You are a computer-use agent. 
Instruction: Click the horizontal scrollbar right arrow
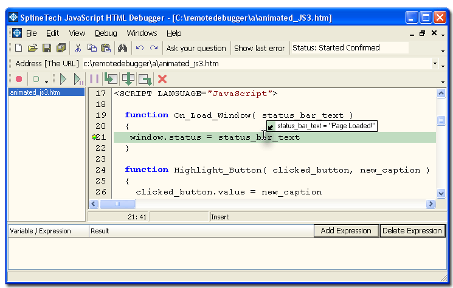[x=431, y=204]
